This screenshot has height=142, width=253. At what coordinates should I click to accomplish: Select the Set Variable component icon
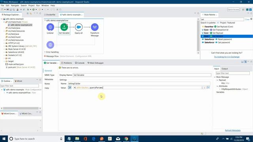click(x=64, y=27)
